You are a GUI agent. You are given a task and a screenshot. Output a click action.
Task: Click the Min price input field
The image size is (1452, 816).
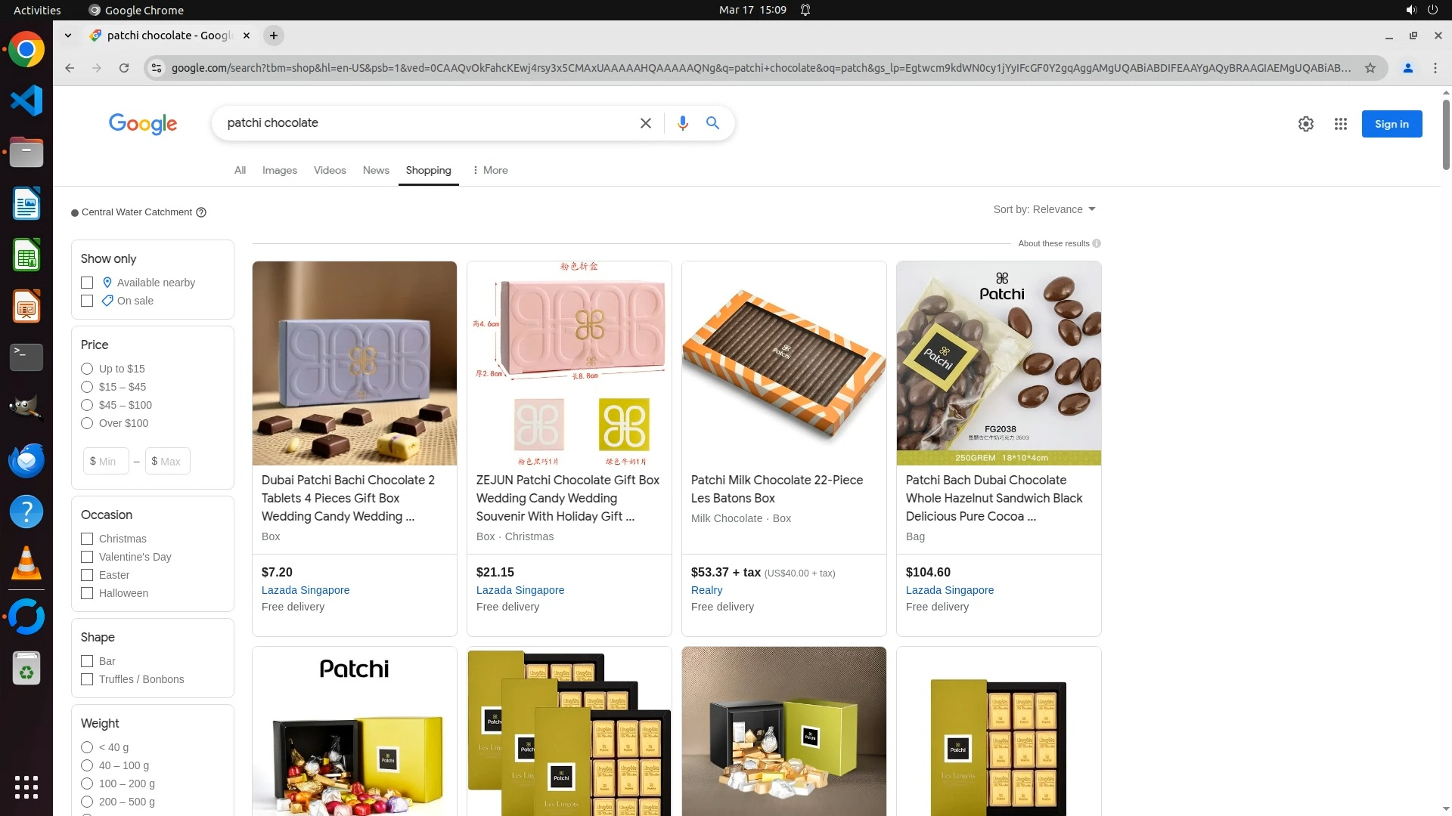pos(106,461)
